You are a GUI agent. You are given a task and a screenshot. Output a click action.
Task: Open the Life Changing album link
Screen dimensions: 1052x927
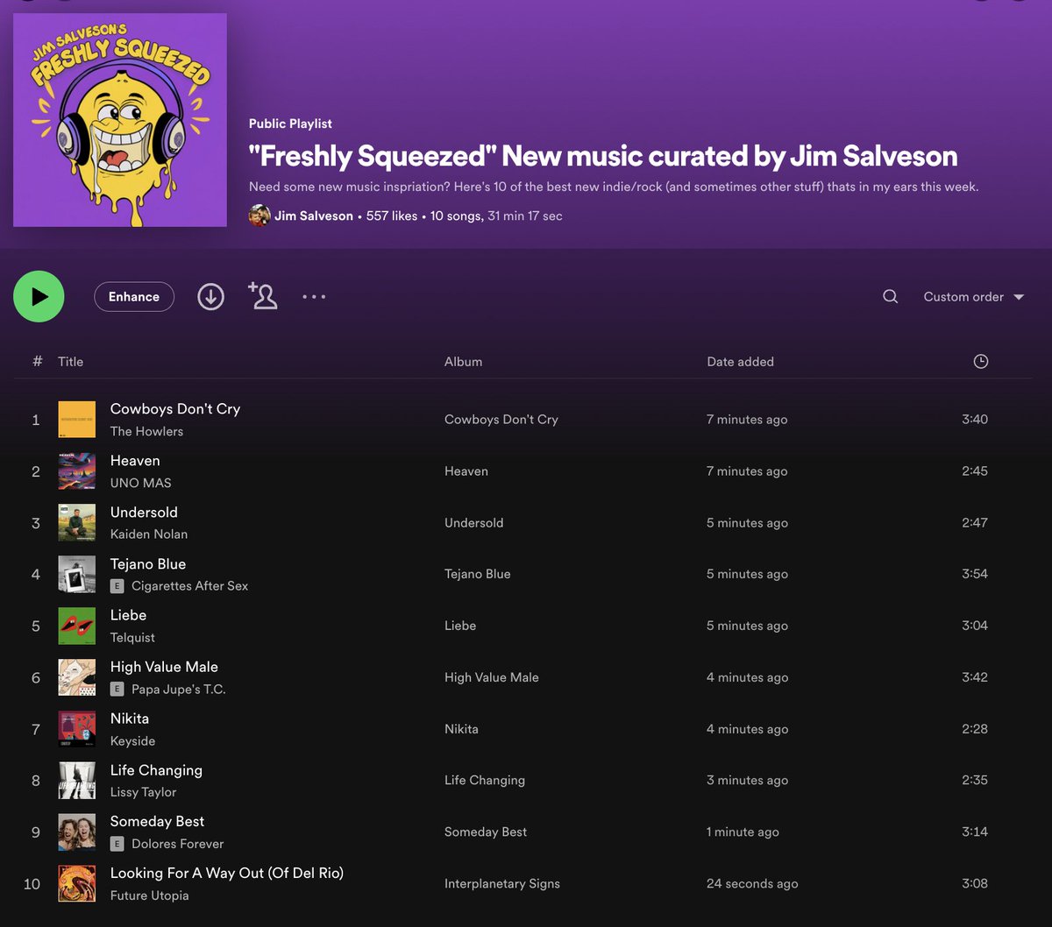485,781
